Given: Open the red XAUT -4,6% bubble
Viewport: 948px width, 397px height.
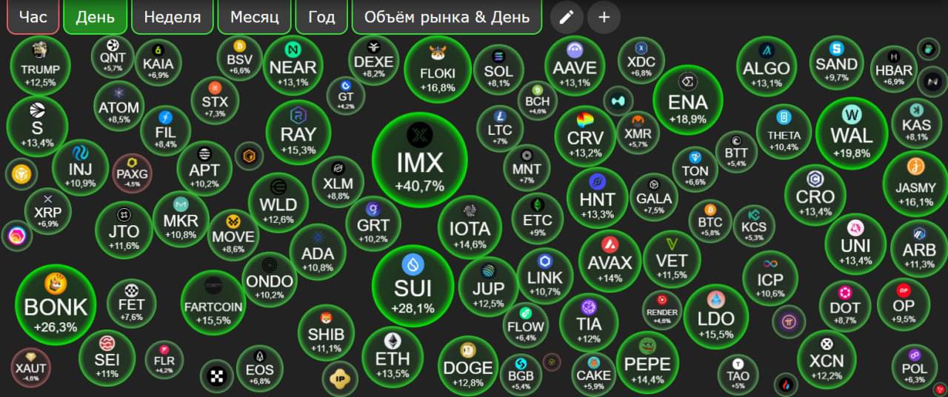Looking at the screenshot, I should pos(31,367).
